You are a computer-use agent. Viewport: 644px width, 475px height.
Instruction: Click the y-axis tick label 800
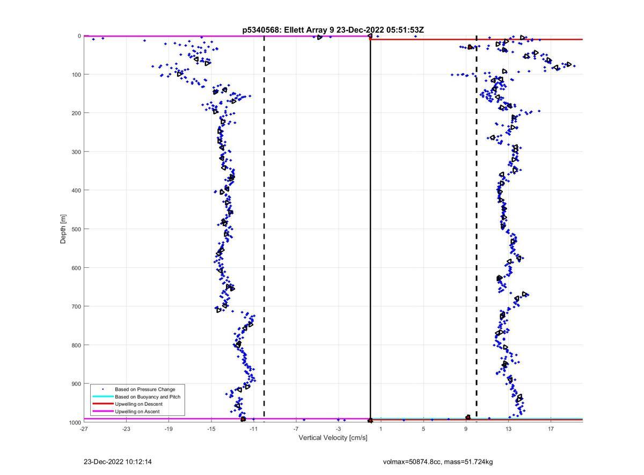[76, 345]
